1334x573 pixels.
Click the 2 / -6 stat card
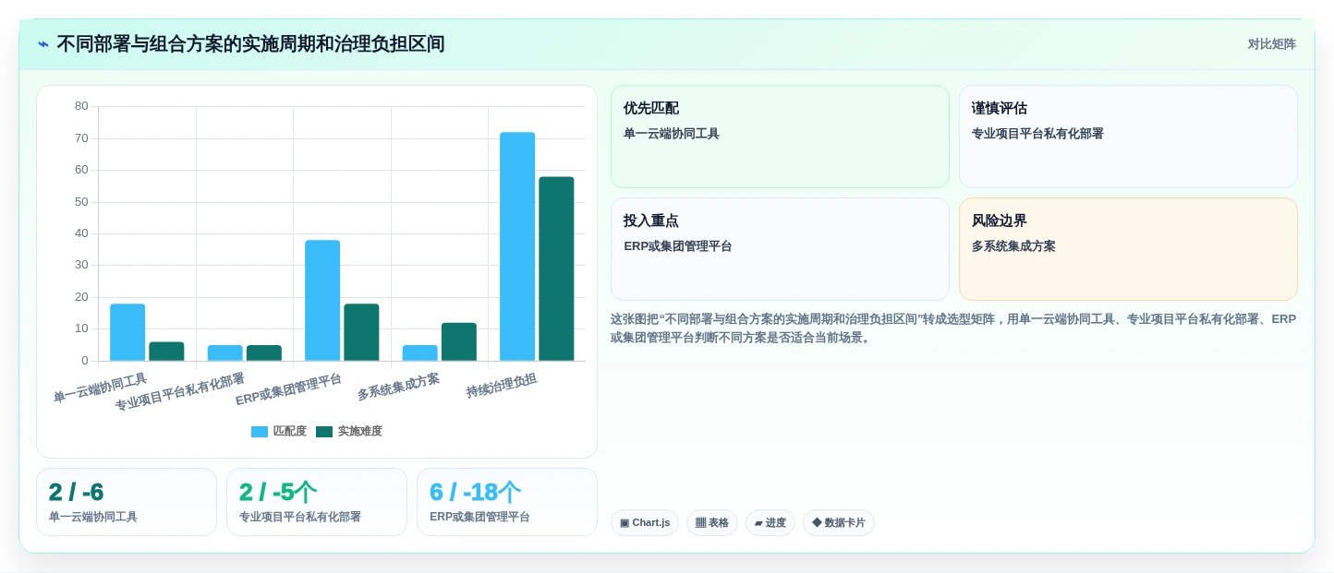pyautogui.click(x=127, y=502)
